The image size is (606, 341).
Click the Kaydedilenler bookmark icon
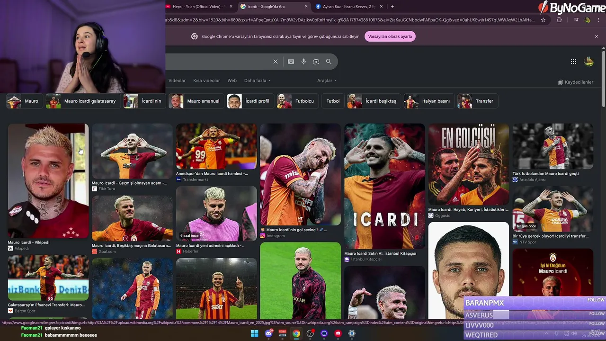tap(561, 82)
